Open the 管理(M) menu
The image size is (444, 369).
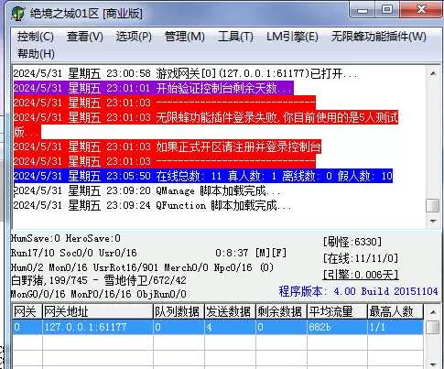(x=185, y=37)
